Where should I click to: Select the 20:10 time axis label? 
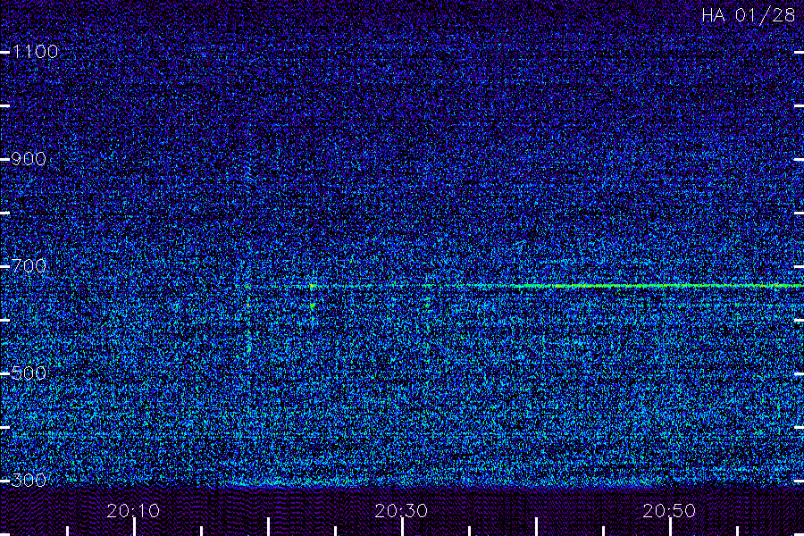tap(133, 511)
